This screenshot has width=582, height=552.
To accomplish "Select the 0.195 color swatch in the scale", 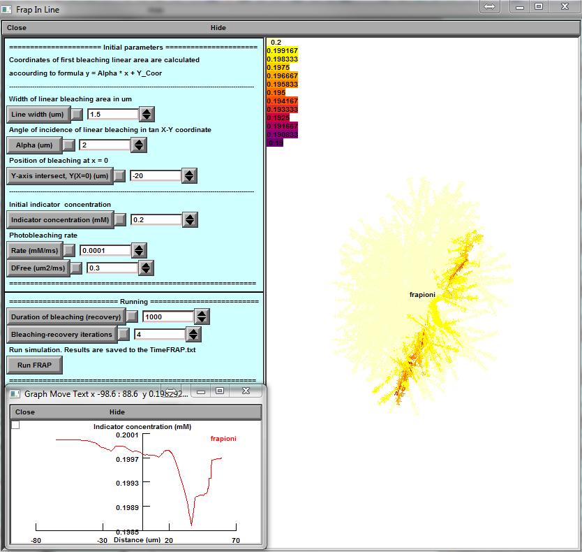I will click(x=276, y=92).
